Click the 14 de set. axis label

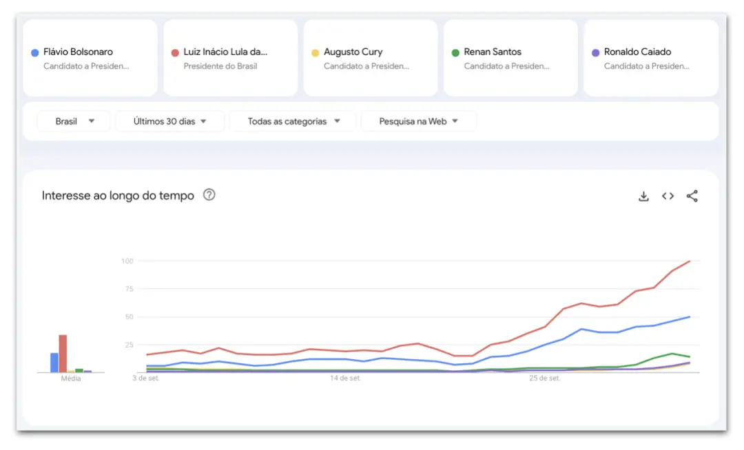pos(345,378)
